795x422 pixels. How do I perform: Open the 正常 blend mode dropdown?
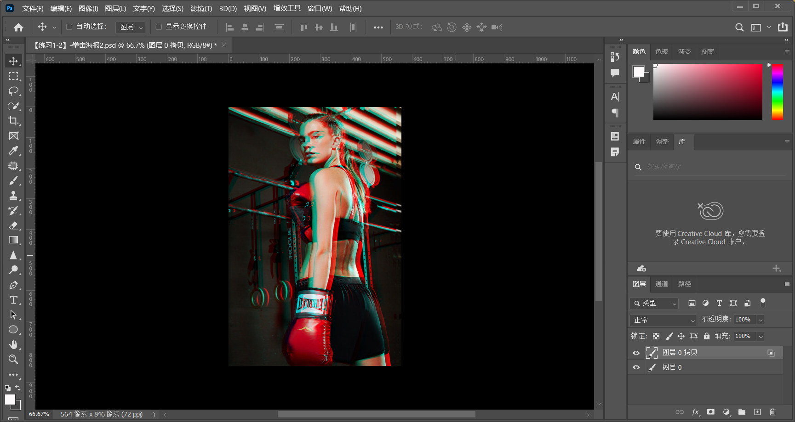pyautogui.click(x=663, y=320)
